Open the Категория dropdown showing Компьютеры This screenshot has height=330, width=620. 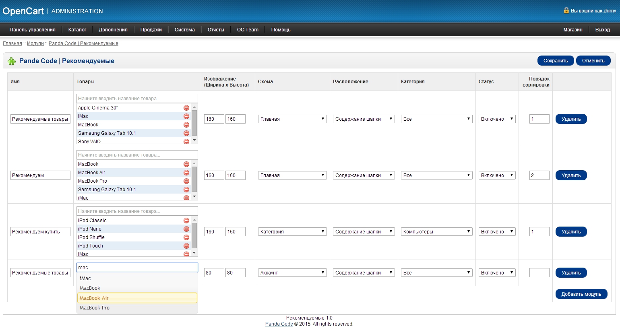coord(437,232)
